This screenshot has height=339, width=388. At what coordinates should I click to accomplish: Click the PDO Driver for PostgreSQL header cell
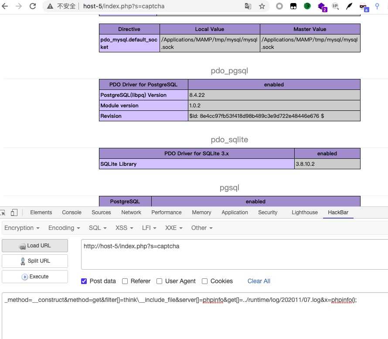(x=143, y=85)
